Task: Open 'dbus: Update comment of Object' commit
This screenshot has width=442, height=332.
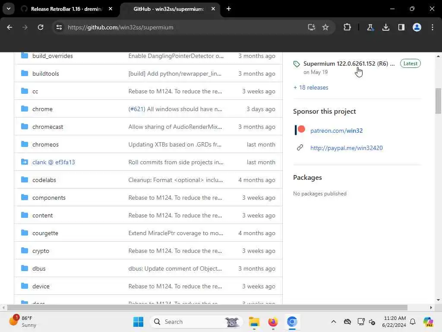Action: [175, 268]
